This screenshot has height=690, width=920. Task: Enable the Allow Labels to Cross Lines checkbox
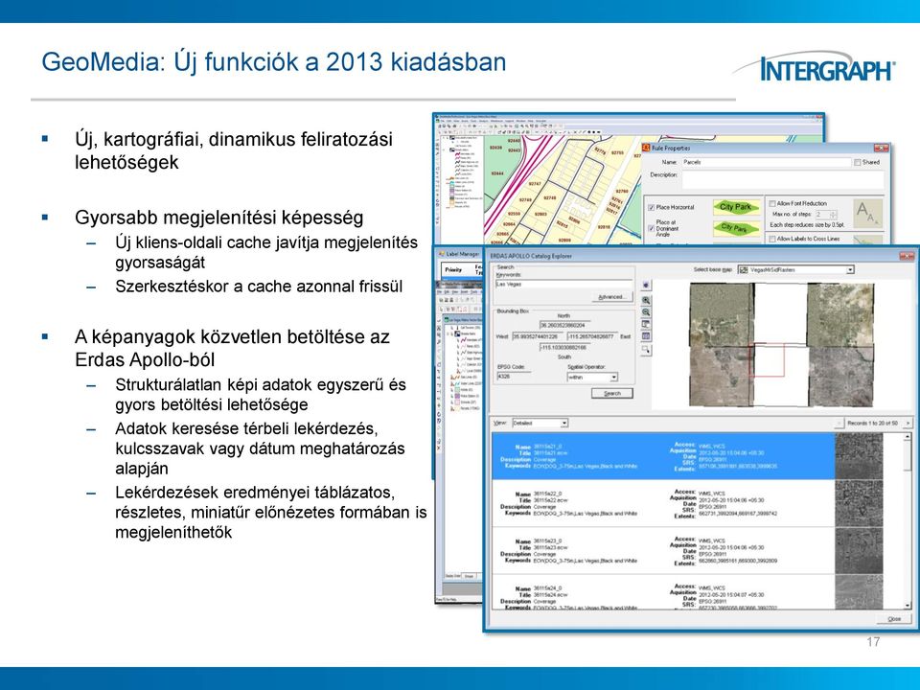(772, 239)
